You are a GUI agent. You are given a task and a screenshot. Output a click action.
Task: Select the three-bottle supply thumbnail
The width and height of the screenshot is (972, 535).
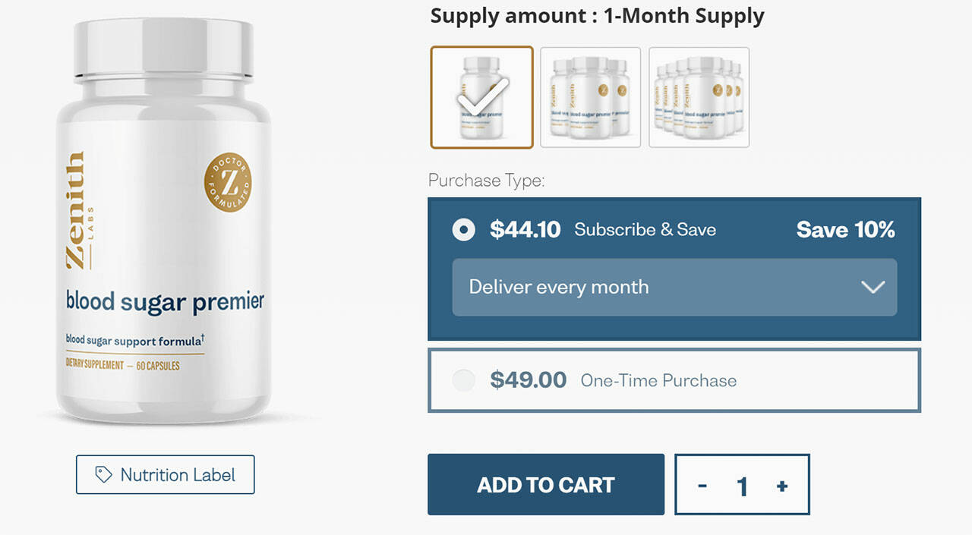pyautogui.click(x=590, y=97)
